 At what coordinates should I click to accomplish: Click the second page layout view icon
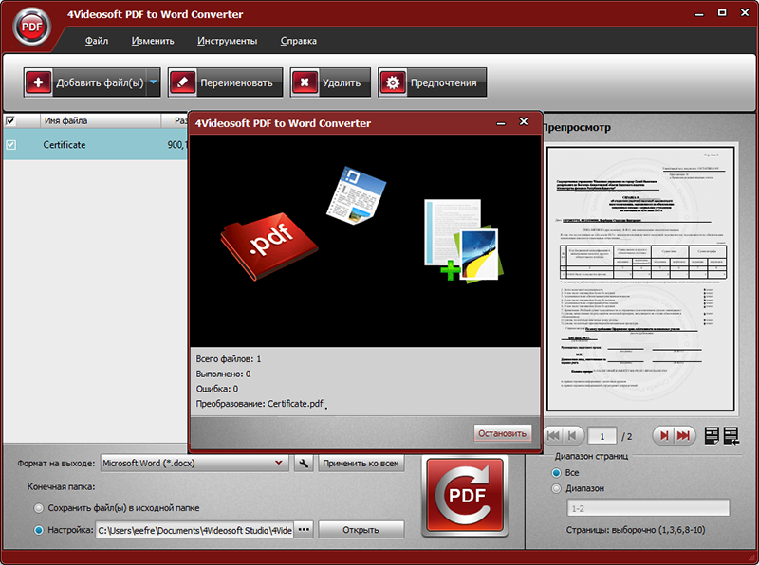tap(731, 436)
